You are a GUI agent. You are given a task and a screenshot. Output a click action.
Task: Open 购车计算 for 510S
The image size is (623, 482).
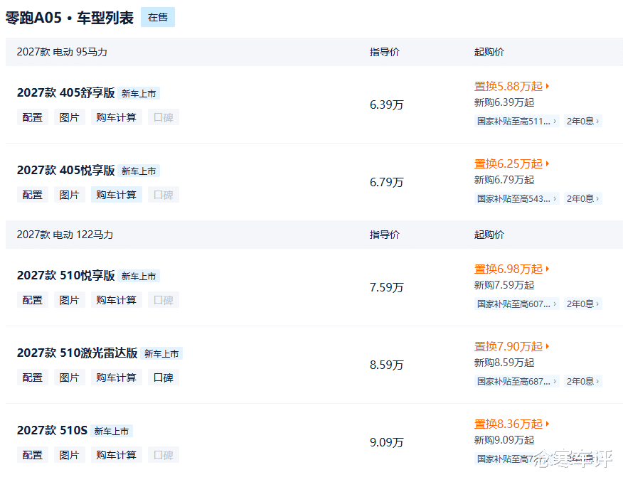click(117, 454)
